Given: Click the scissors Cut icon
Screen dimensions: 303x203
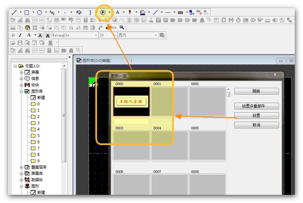Looking at the screenshot, I should (13, 28).
